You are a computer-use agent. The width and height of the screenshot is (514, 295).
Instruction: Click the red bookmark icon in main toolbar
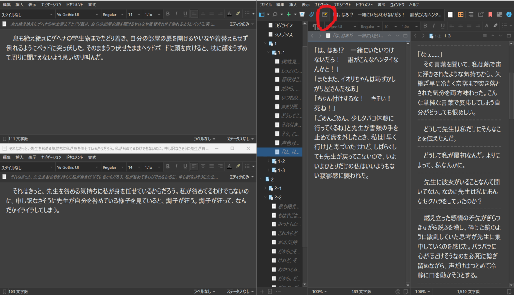[490, 15]
